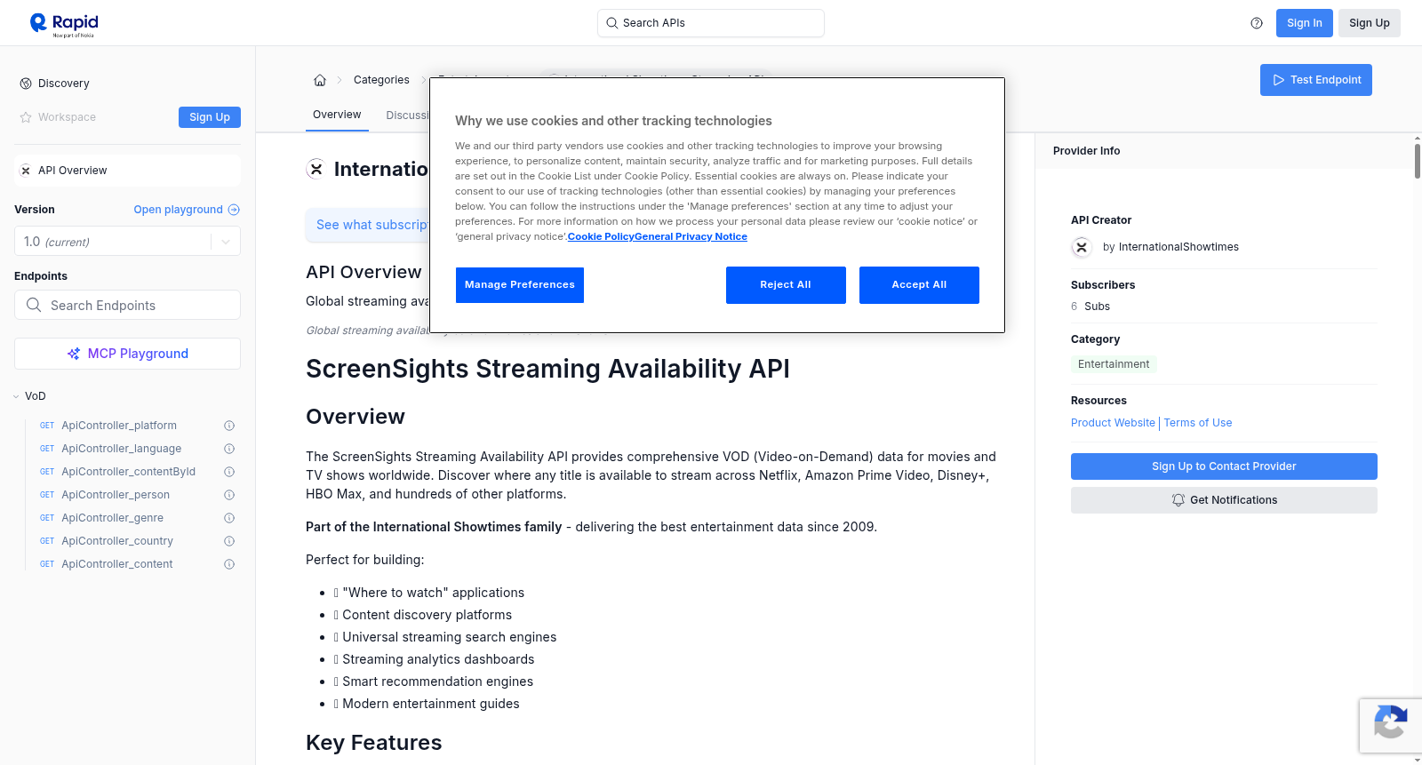Go to home via breadcrumb house icon
Viewport: 1422px width, 765px height.
pyautogui.click(x=320, y=80)
